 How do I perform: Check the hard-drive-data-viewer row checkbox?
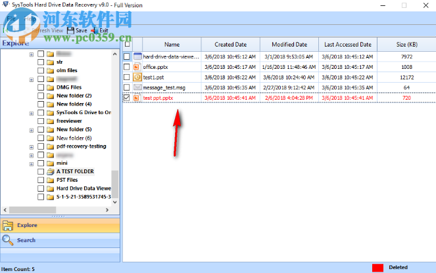pos(126,56)
